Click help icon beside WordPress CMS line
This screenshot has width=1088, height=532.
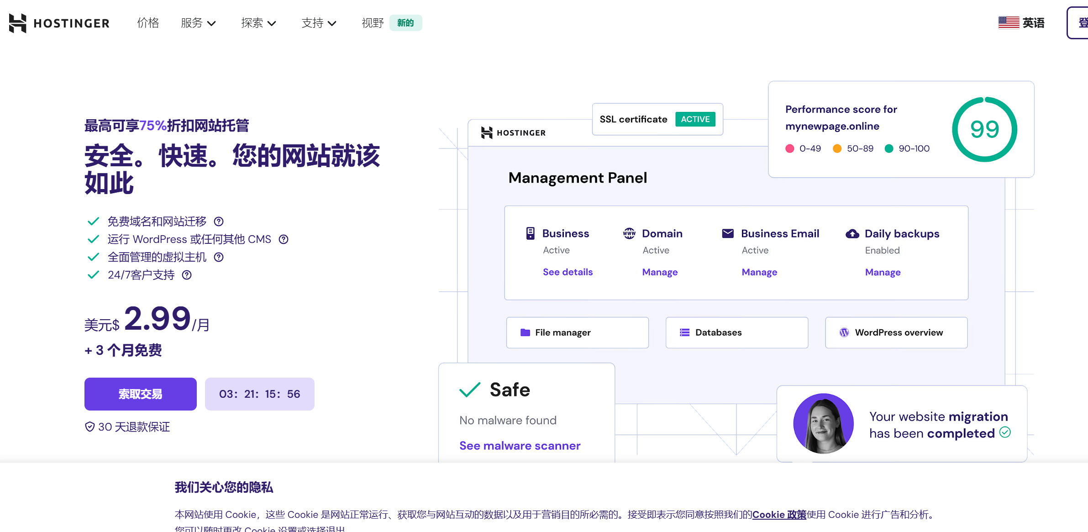coord(284,239)
